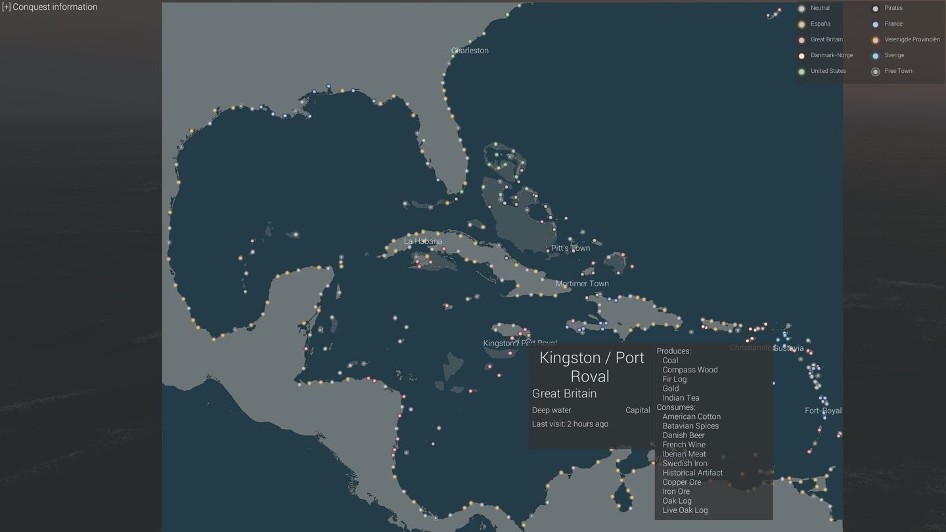This screenshot has height=532, width=946.
Task: Click the Sverige legend dot icon
Action: pos(875,56)
